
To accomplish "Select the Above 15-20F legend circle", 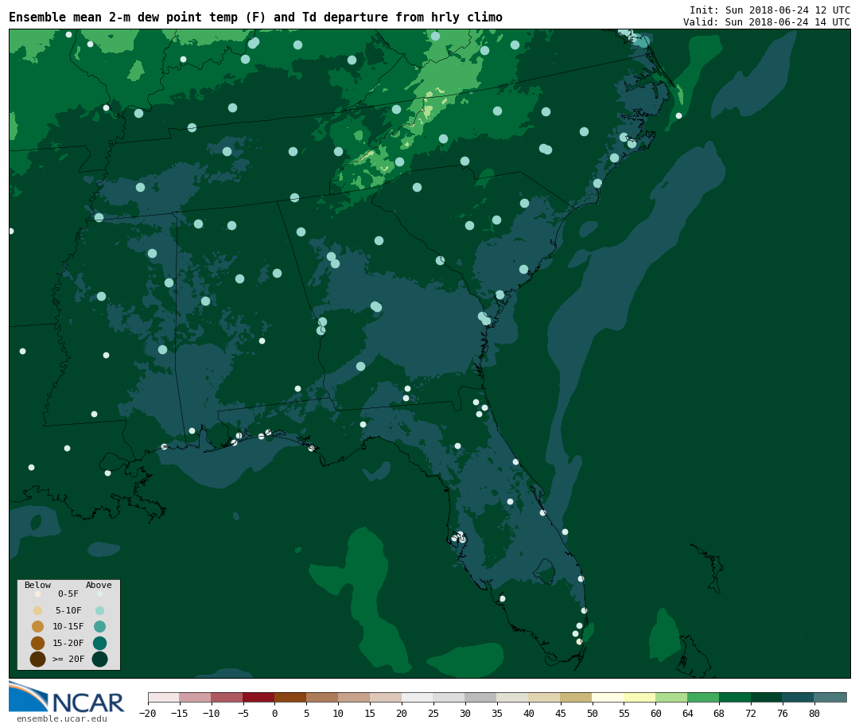I will (x=99, y=643).
